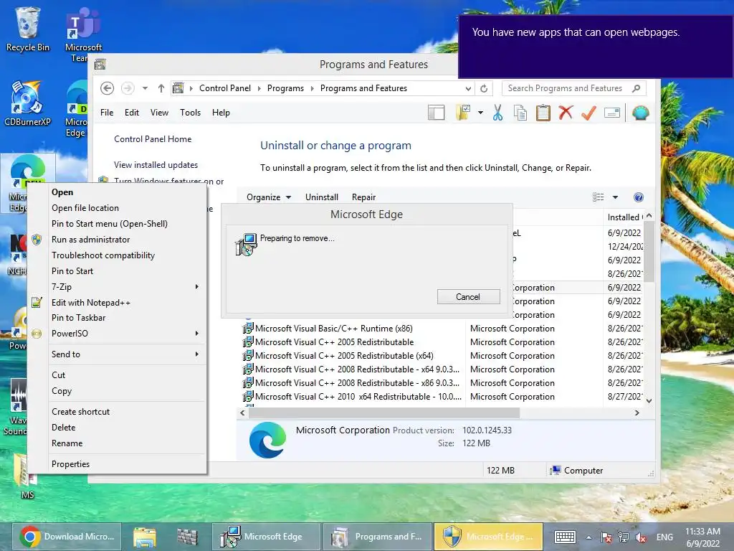The height and width of the screenshot is (551, 734).
Task: Click the vertical scrollbar down arrow
Action: click(649, 400)
